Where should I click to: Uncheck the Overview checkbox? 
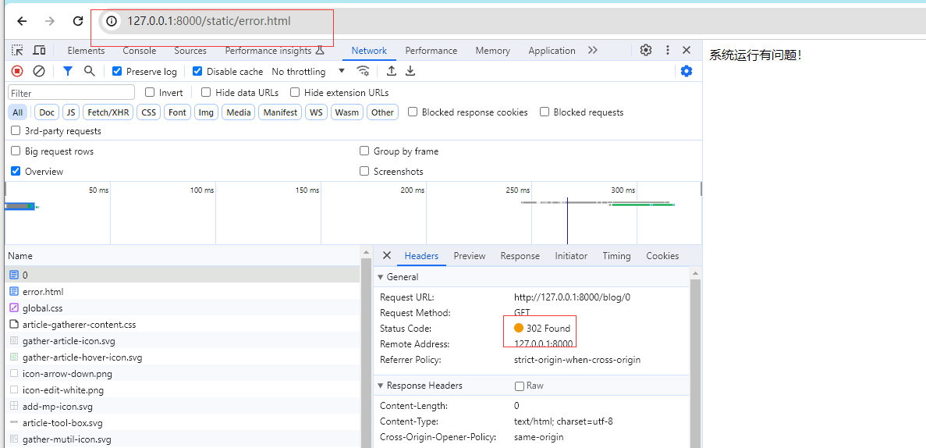click(x=16, y=172)
